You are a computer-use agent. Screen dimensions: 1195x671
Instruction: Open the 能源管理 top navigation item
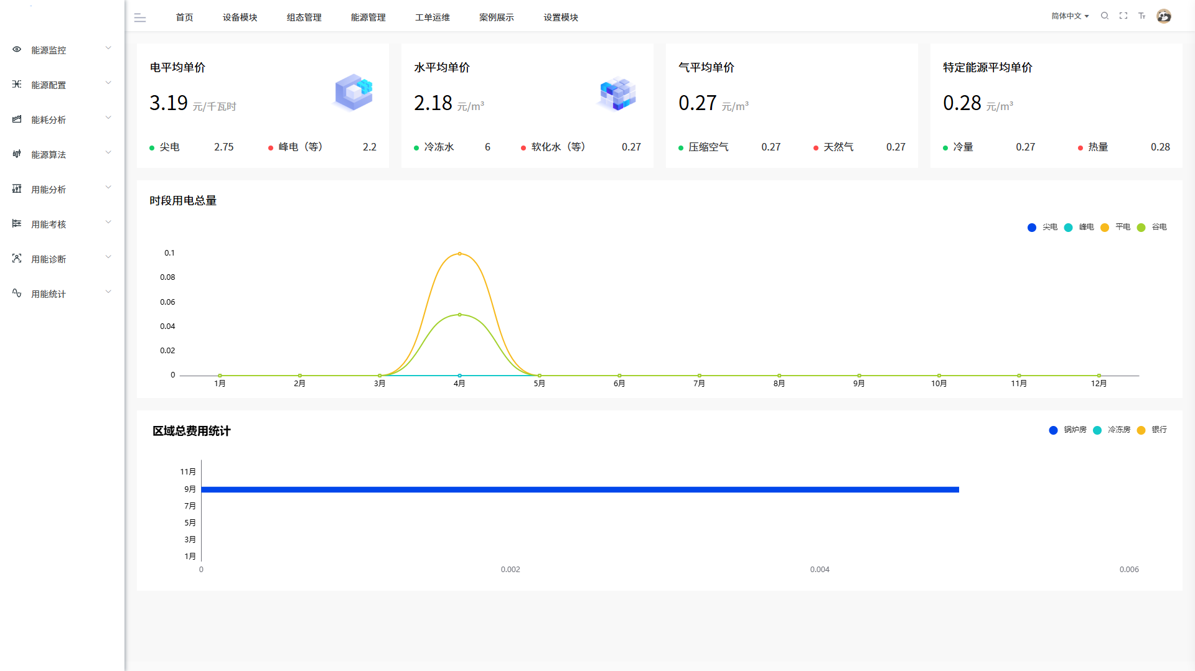368,17
